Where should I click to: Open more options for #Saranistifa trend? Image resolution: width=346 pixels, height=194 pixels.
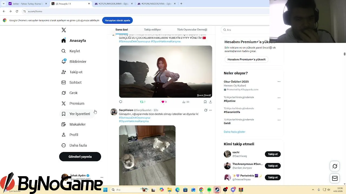(x=279, y=109)
